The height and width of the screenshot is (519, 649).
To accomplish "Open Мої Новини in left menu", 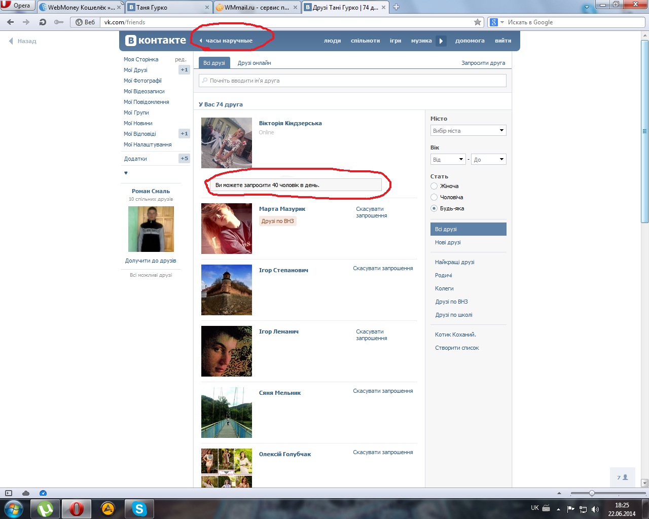I will pyautogui.click(x=138, y=123).
